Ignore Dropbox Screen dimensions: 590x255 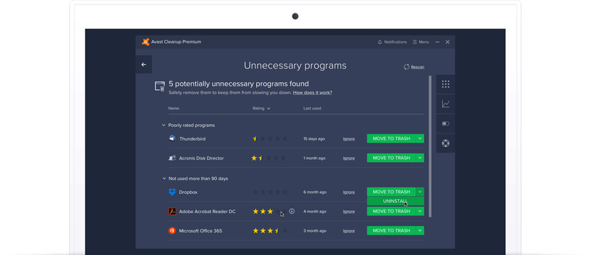(x=349, y=192)
